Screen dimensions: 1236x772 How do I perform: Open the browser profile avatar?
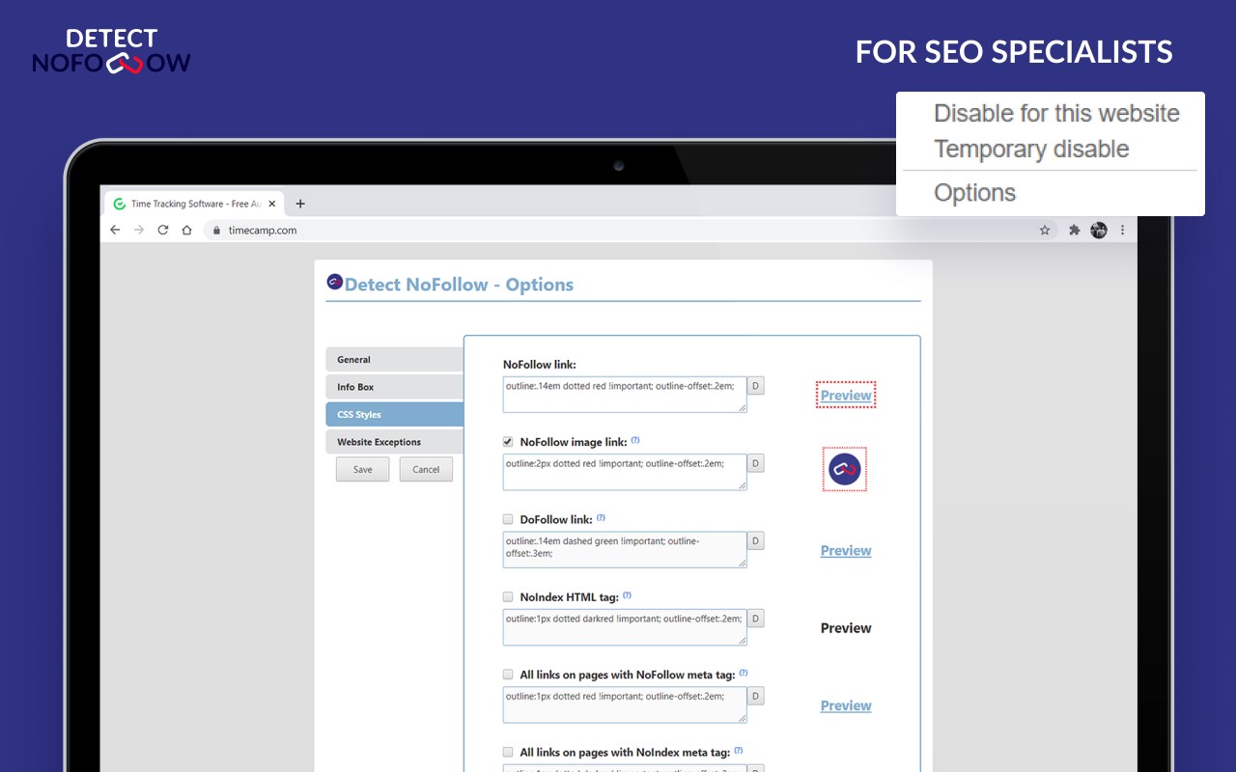tap(1099, 231)
